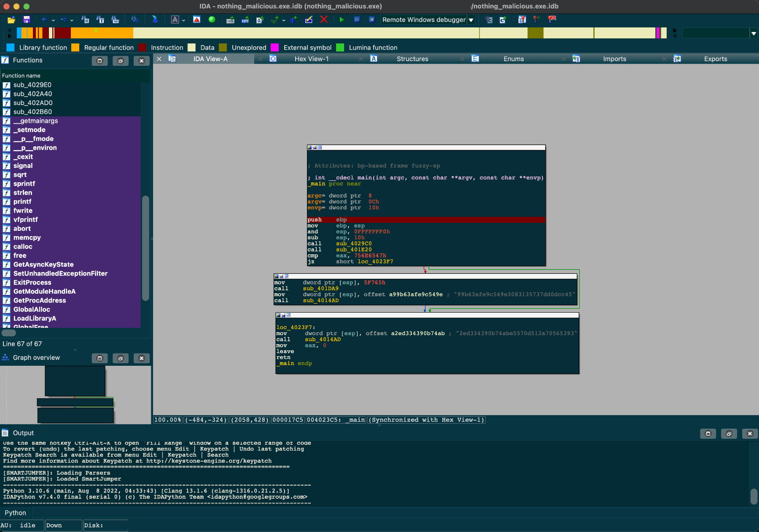Click loc_4023F7 jump target in main block
Screen dimensions: 759x532
[375, 262]
